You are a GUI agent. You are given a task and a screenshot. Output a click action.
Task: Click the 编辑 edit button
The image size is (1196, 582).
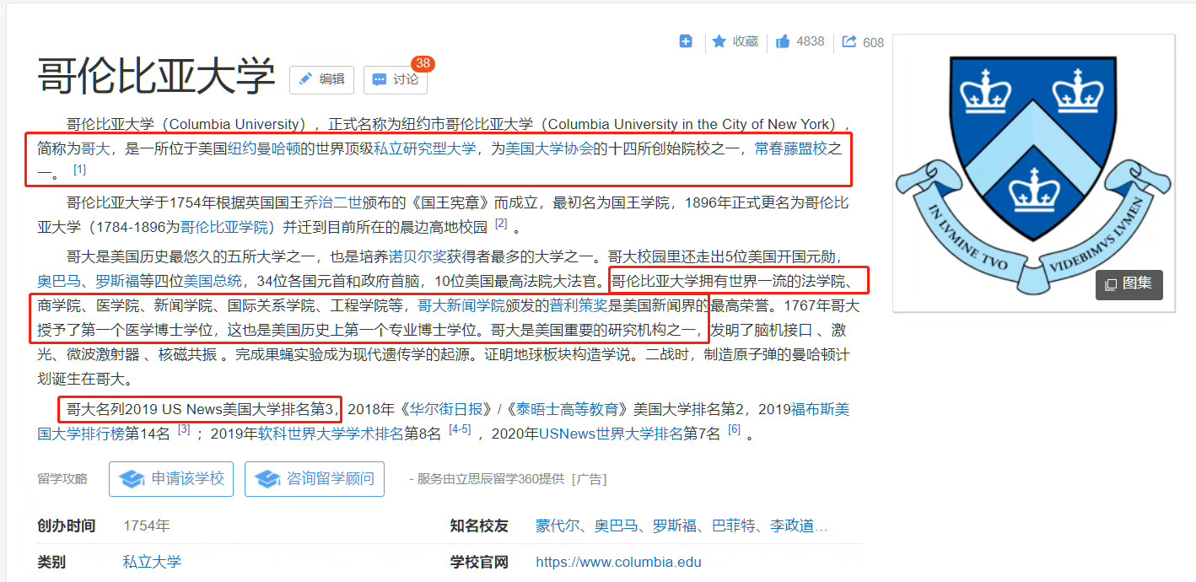321,79
